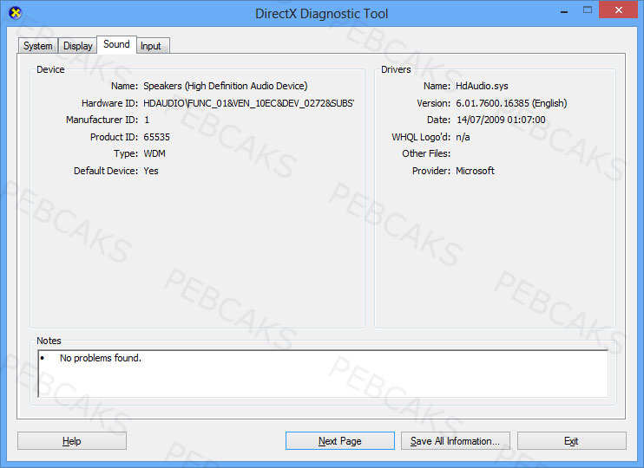Select the Hardware ID value text
The width and height of the screenshot is (644, 468).
[249, 103]
